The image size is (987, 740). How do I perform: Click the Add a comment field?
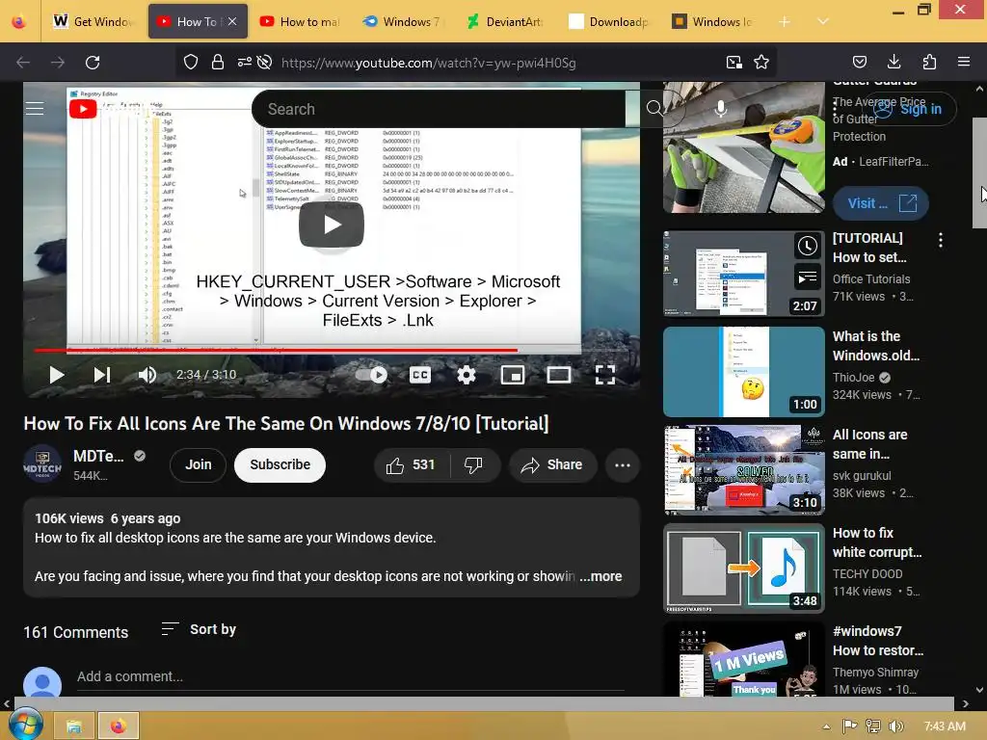click(350, 676)
